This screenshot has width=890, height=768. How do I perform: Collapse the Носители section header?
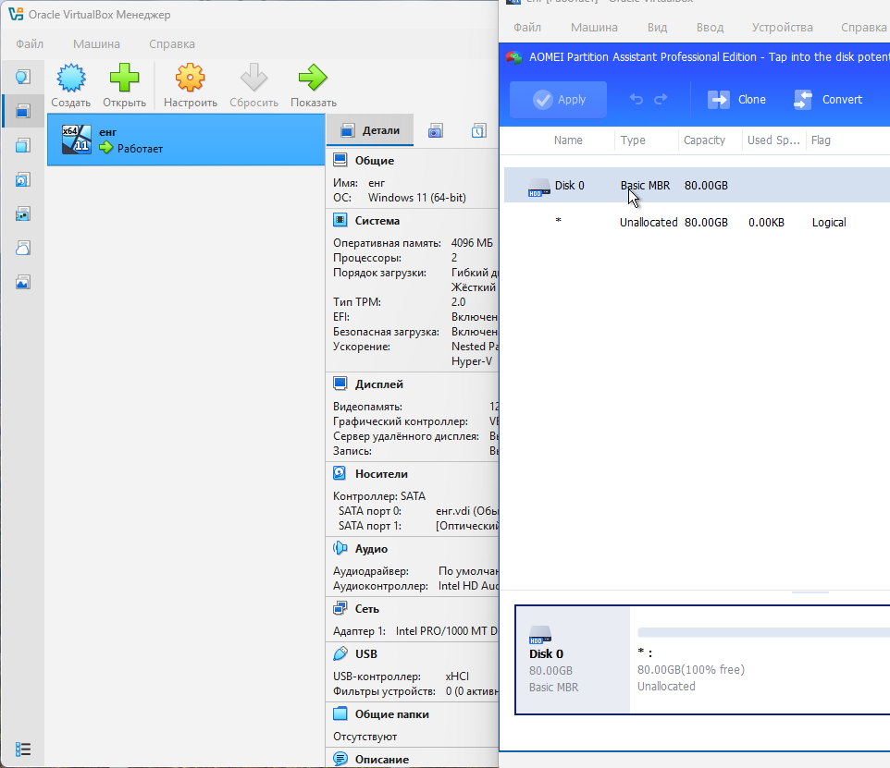coord(380,474)
